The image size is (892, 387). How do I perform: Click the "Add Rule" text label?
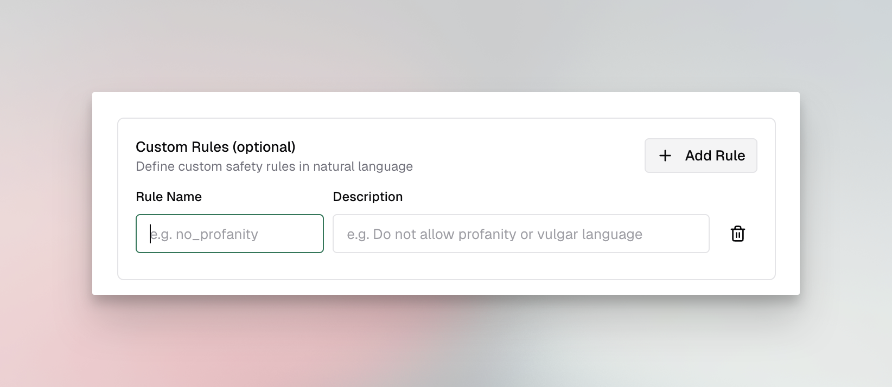click(715, 156)
